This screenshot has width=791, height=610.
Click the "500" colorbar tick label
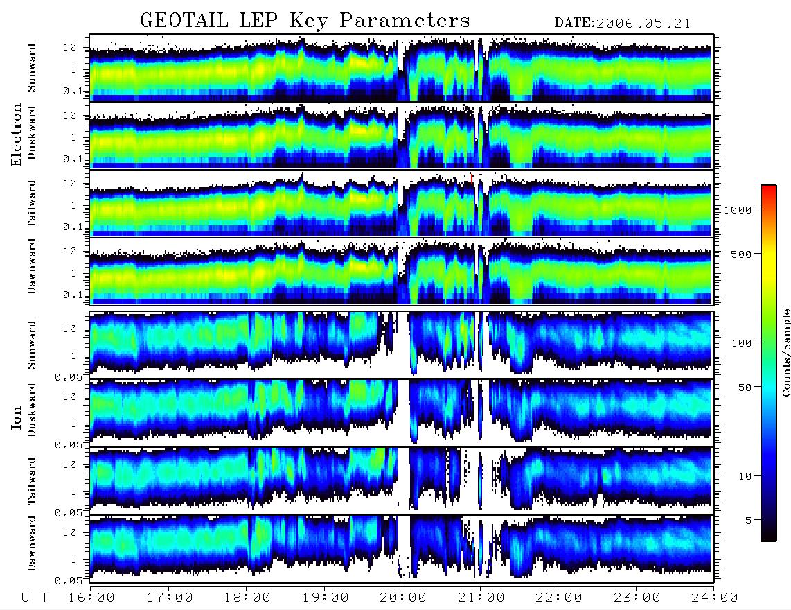pos(741,254)
